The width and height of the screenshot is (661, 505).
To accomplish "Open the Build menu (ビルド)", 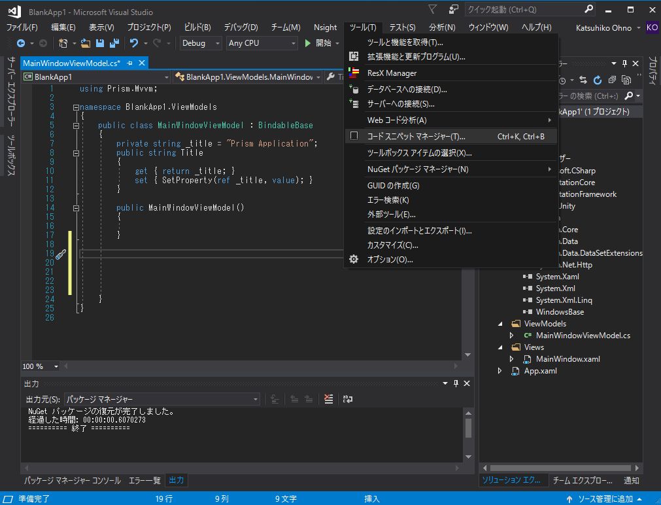I will [x=197, y=27].
